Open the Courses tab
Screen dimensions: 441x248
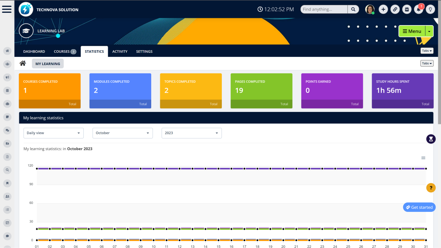pyautogui.click(x=62, y=51)
